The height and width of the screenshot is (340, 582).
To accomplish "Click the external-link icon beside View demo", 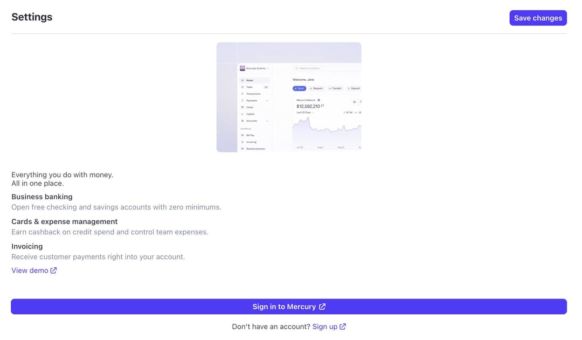I will pyautogui.click(x=53, y=270).
